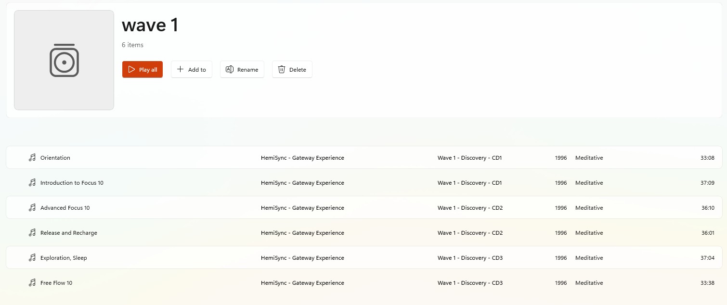
Task: Click music note icon beside Advanced Focus 10
Action: tap(32, 207)
